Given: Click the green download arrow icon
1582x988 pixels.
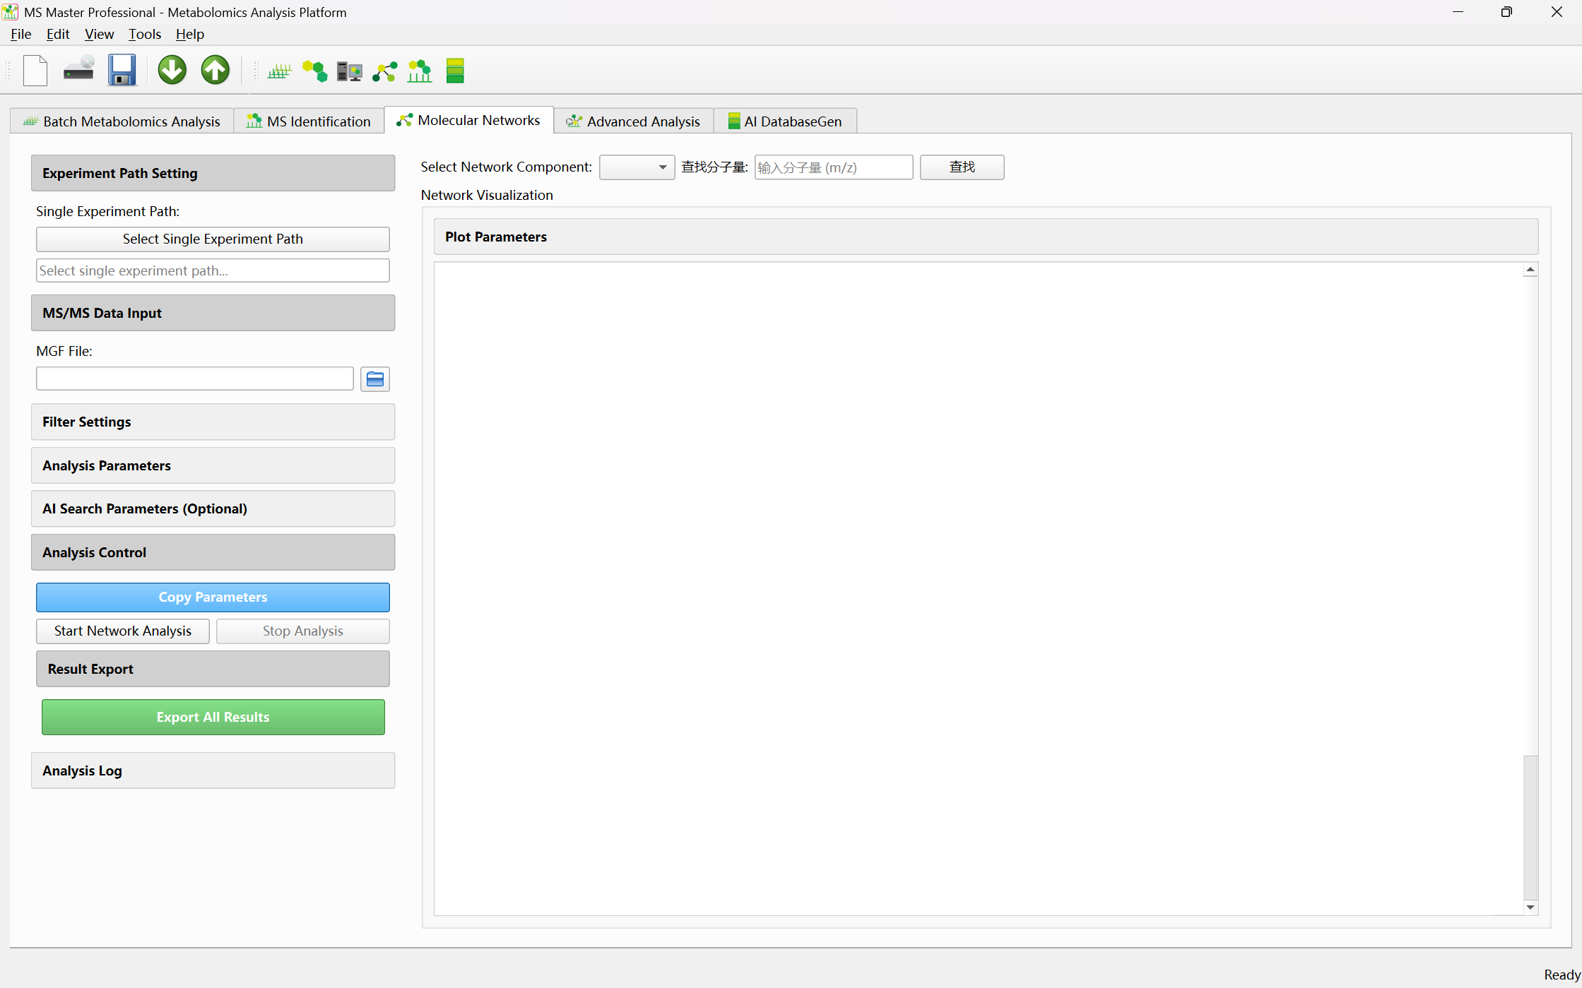Looking at the screenshot, I should click(x=172, y=71).
